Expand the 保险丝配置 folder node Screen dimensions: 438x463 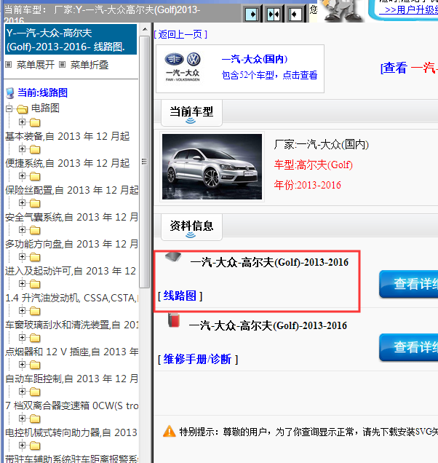tap(23, 176)
